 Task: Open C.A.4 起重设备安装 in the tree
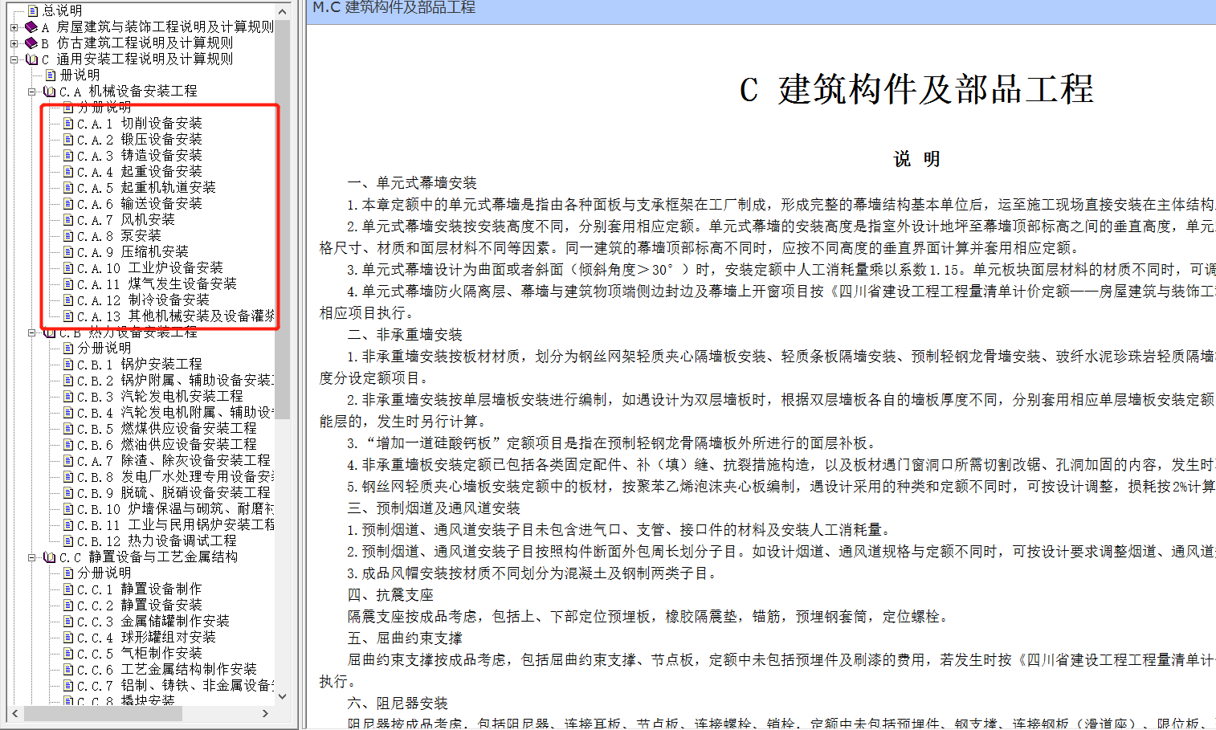point(140,171)
